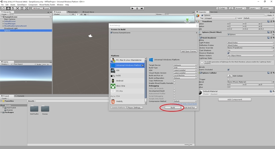Viewport: 275px width, 149px height.
Task: Open the HoloToolkit folder thumbnail
Action: (34, 108)
